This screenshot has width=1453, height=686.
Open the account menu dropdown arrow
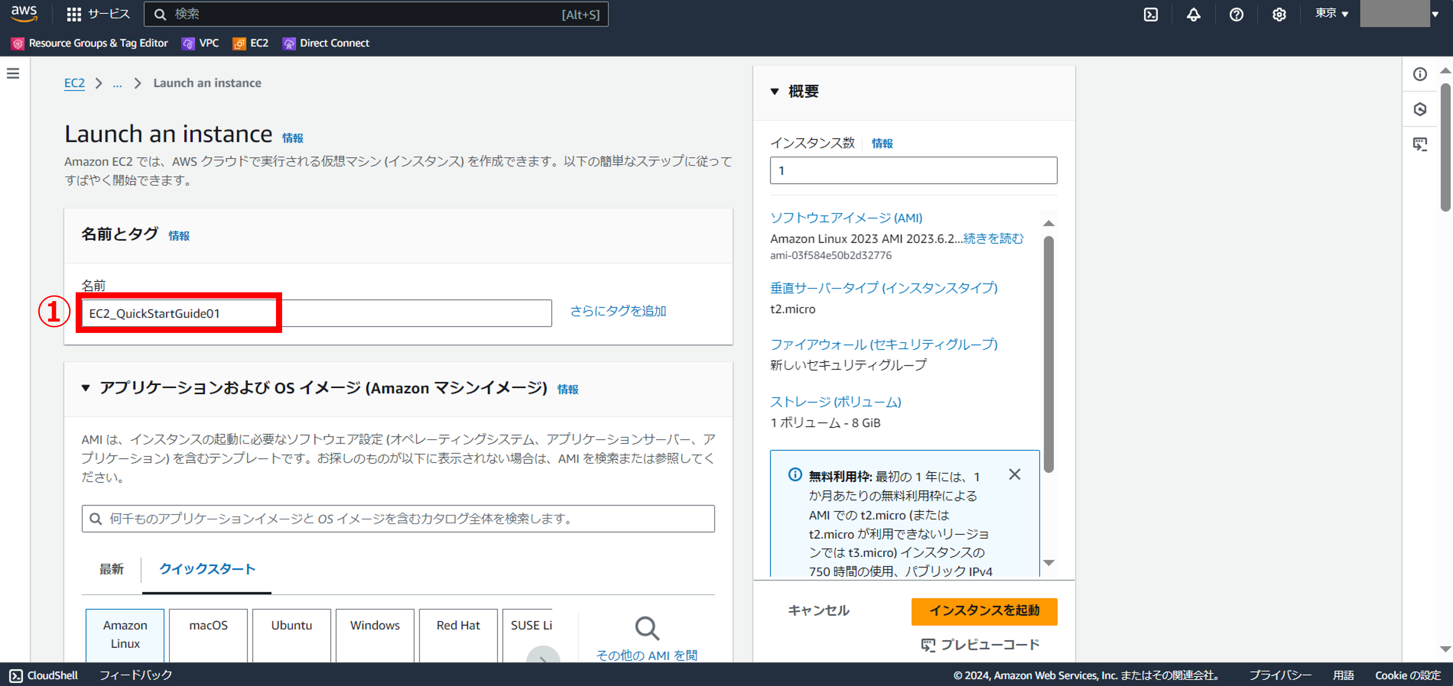1435,14
